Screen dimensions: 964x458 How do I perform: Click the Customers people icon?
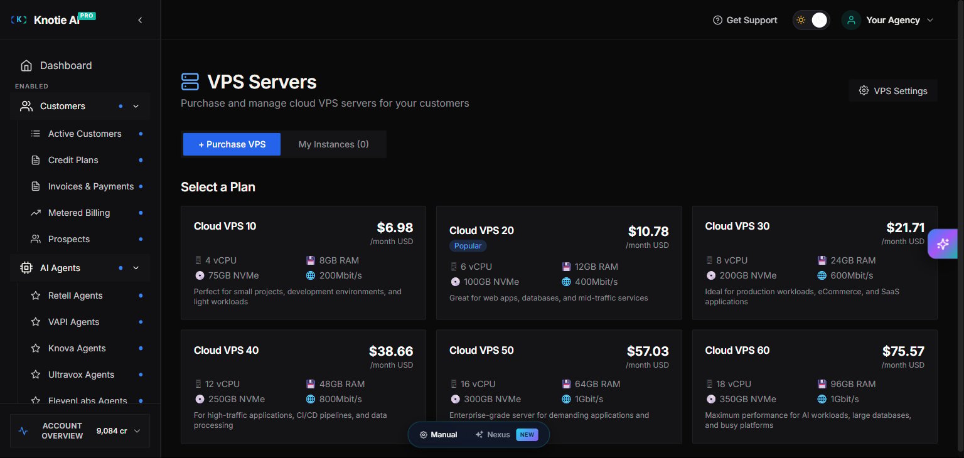pos(26,106)
